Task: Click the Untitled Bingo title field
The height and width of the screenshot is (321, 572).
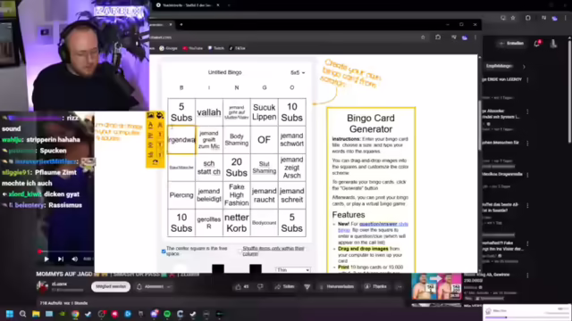Action: pyautogui.click(x=224, y=72)
